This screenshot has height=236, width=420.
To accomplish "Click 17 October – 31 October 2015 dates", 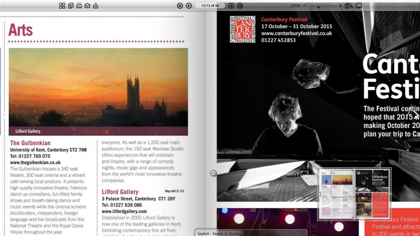I will pos(297,27).
